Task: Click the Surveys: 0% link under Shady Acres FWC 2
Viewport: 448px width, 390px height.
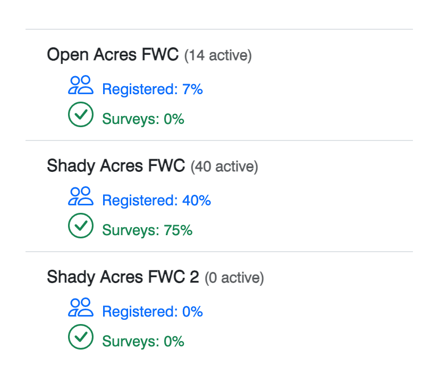Action: (x=142, y=341)
